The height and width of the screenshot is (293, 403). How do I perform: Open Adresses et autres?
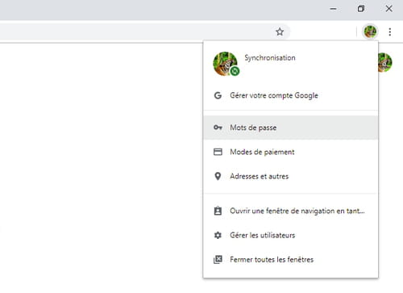click(291, 176)
